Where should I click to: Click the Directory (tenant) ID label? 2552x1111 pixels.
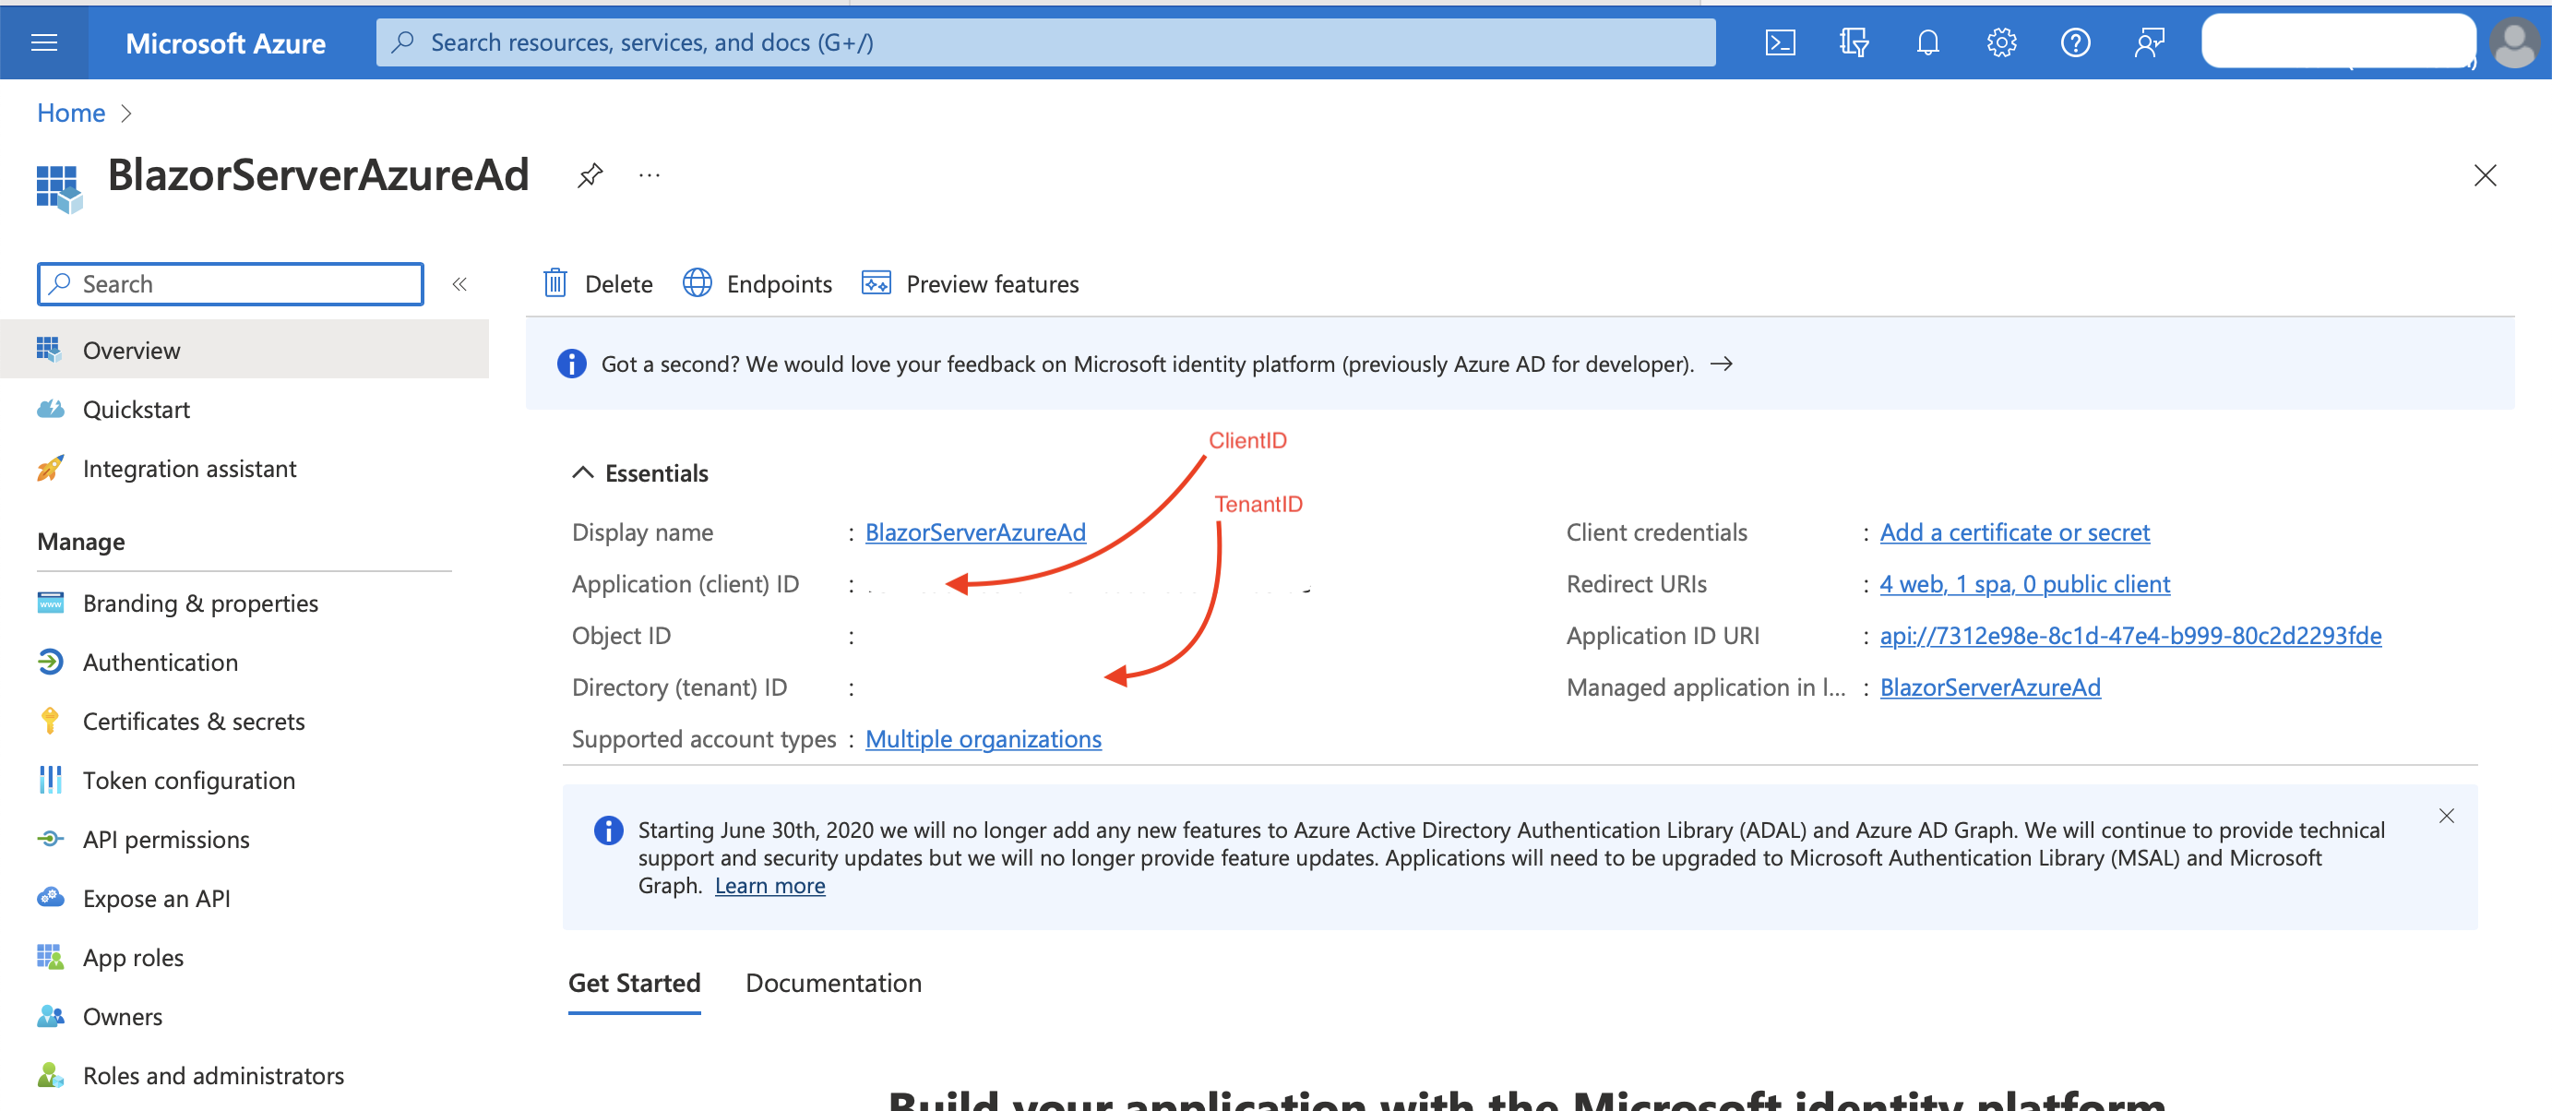(x=679, y=687)
